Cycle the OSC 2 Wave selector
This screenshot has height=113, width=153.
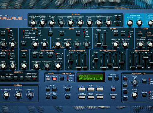click(78, 34)
